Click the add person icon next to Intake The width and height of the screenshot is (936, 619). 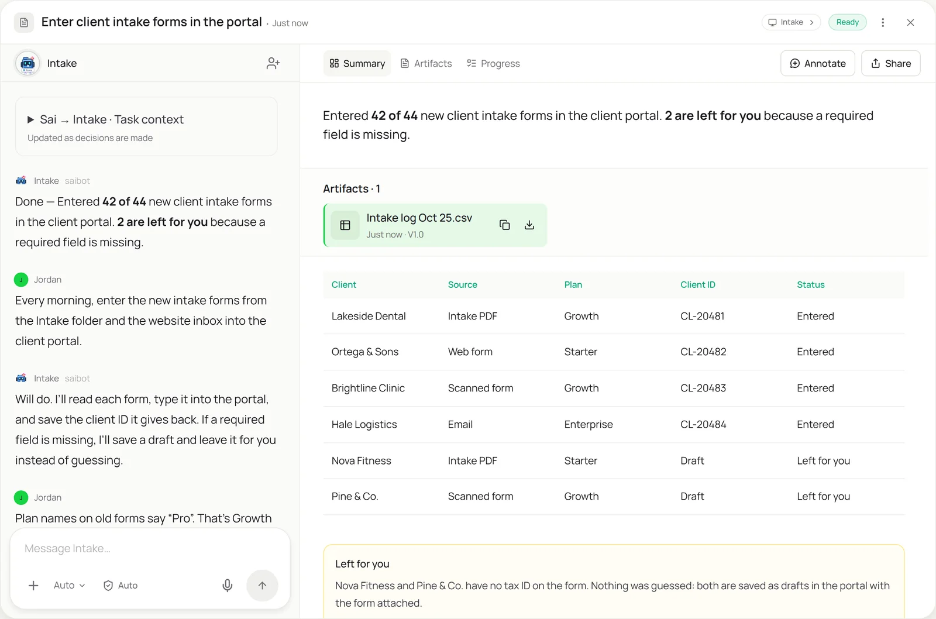point(273,63)
